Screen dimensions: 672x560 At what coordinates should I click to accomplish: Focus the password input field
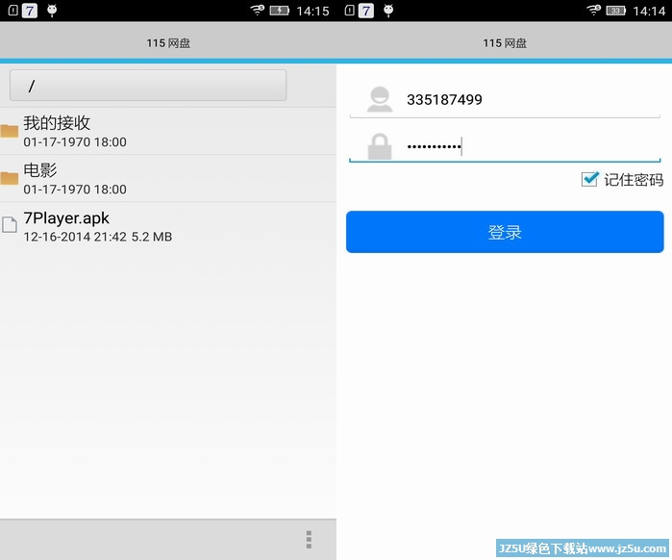click(x=529, y=147)
